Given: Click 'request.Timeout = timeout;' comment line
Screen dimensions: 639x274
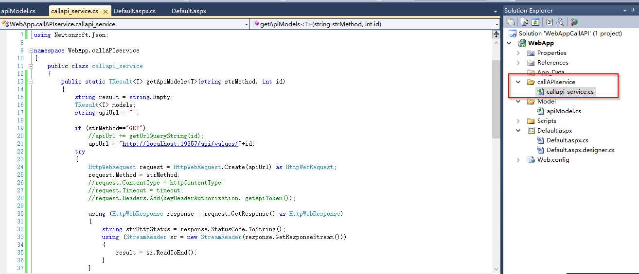Looking at the screenshot, I should click(x=136, y=190).
